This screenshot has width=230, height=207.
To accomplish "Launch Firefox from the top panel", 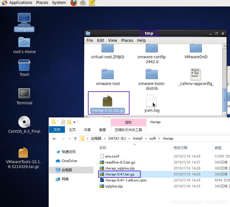I will 73,3.
